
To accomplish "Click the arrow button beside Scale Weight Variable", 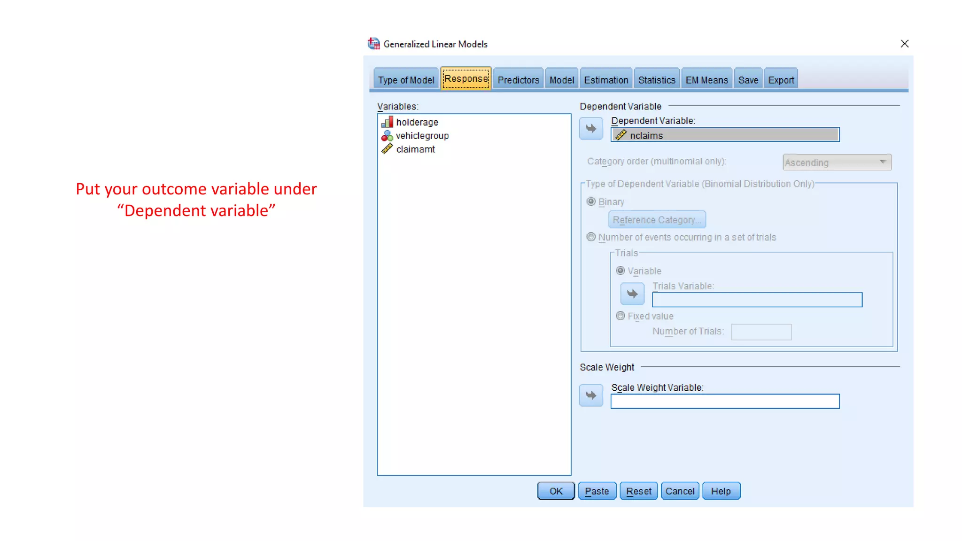I will 591,395.
